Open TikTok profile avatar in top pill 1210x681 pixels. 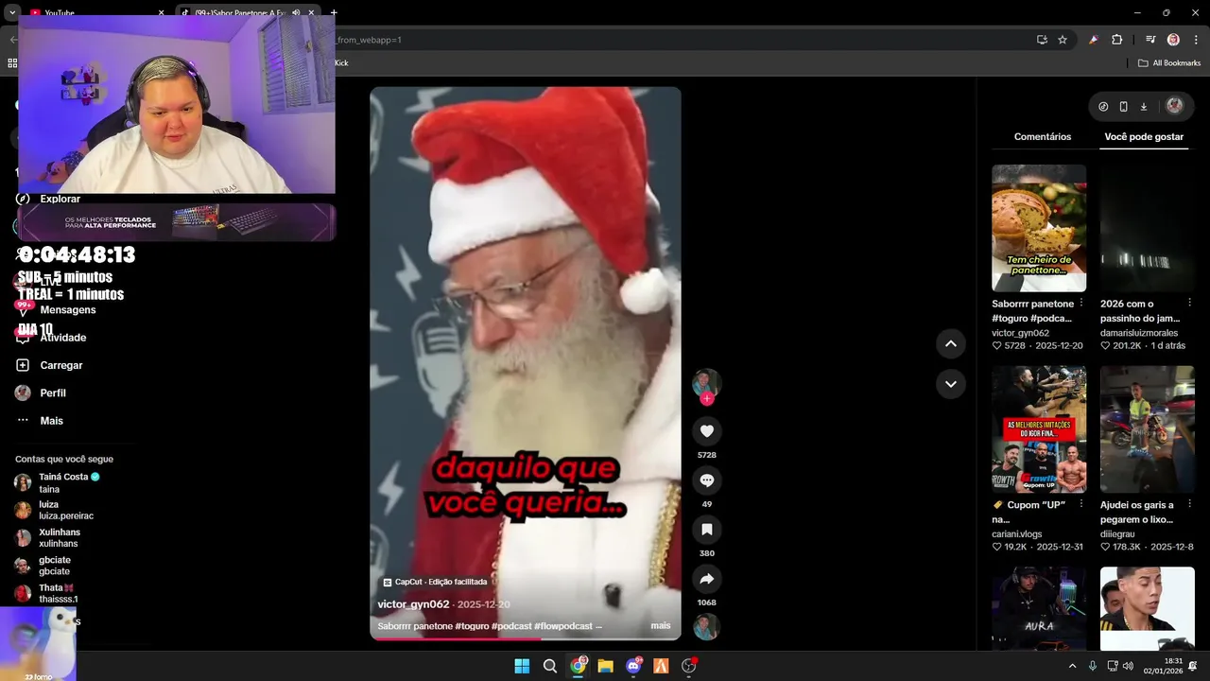tap(1174, 106)
